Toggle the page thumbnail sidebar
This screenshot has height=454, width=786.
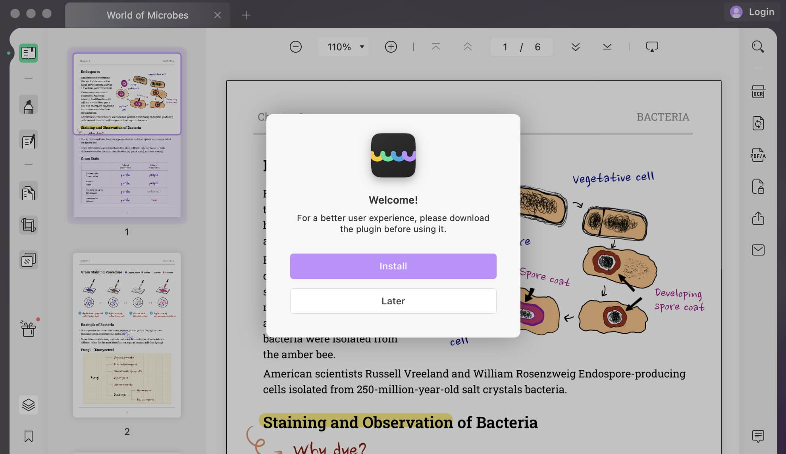point(28,53)
